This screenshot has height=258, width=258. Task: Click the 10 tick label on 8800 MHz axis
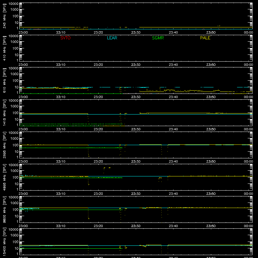[16, 216]
